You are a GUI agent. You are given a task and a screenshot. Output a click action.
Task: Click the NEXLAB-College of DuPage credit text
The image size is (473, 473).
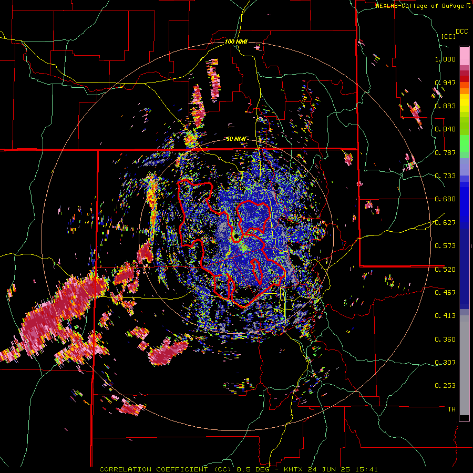[x=419, y=6]
